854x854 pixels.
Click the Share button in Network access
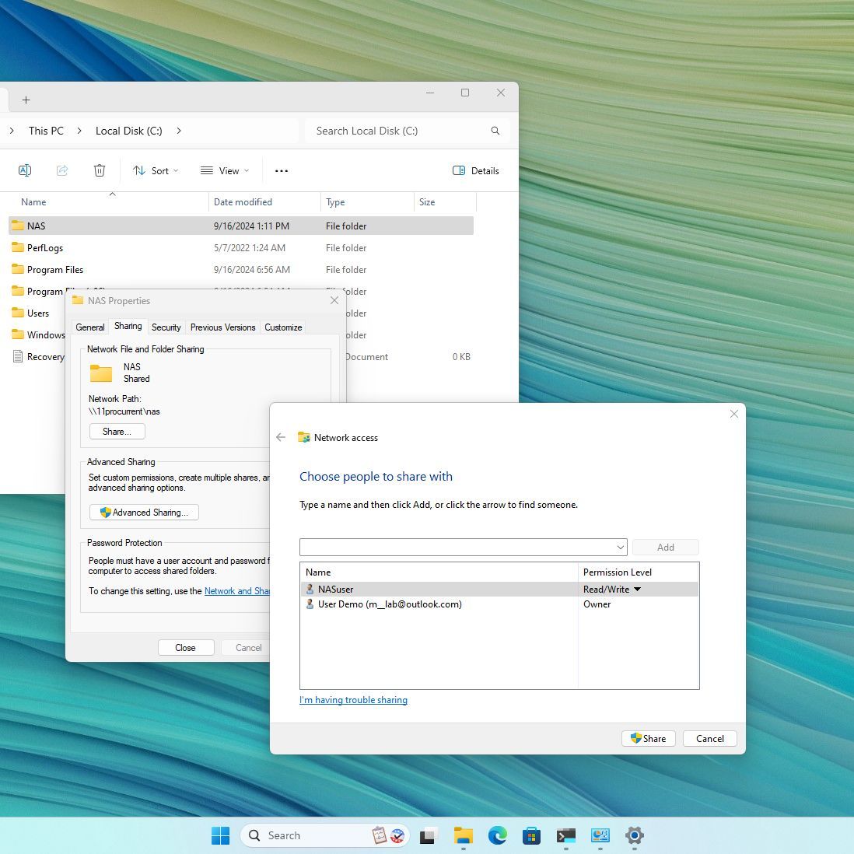[x=649, y=739]
